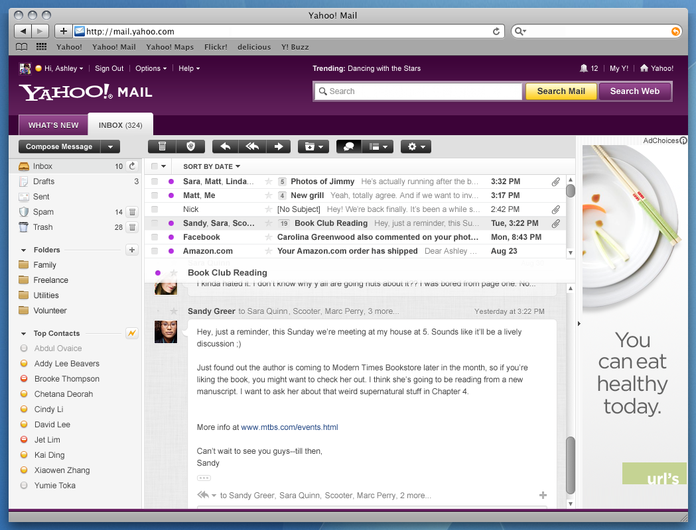The image size is (696, 530).
Task: Click the Compose Message button
Action: (x=59, y=146)
